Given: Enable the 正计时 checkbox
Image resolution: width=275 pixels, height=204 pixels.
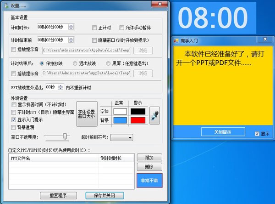Looking at the screenshot, I should (x=94, y=28).
